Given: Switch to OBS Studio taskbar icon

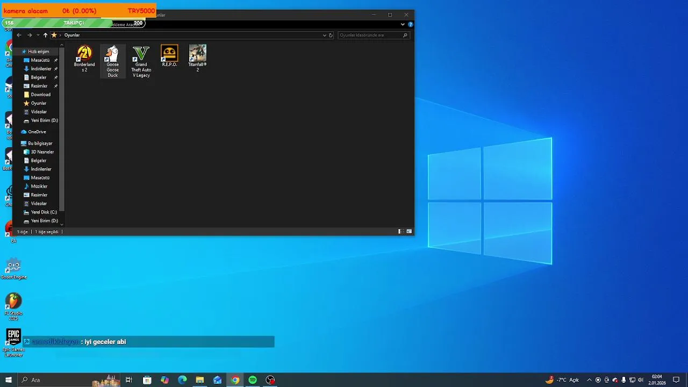Looking at the screenshot, I should [x=270, y=380].
